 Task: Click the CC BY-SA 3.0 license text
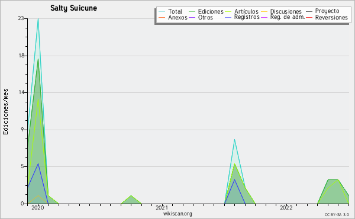click(337, 215)
